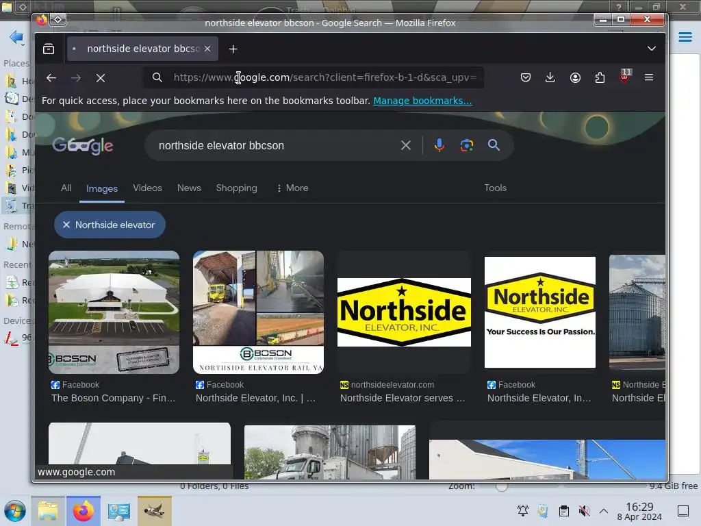Click the Start menu orb on taskbar
This screenshot has width=701, height=526.
(x=15, y=511)
